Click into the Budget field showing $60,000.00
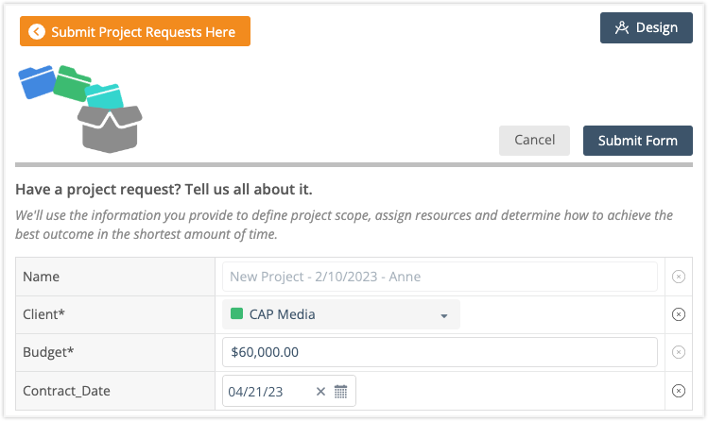The height and width of the screenshot is (421, 708). [x=440, y=352]
